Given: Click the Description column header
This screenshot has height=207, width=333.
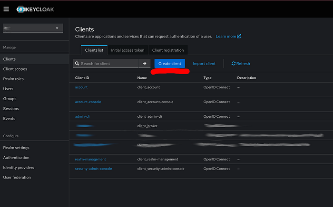Looking at the screenshot, I should click(246, 78).
